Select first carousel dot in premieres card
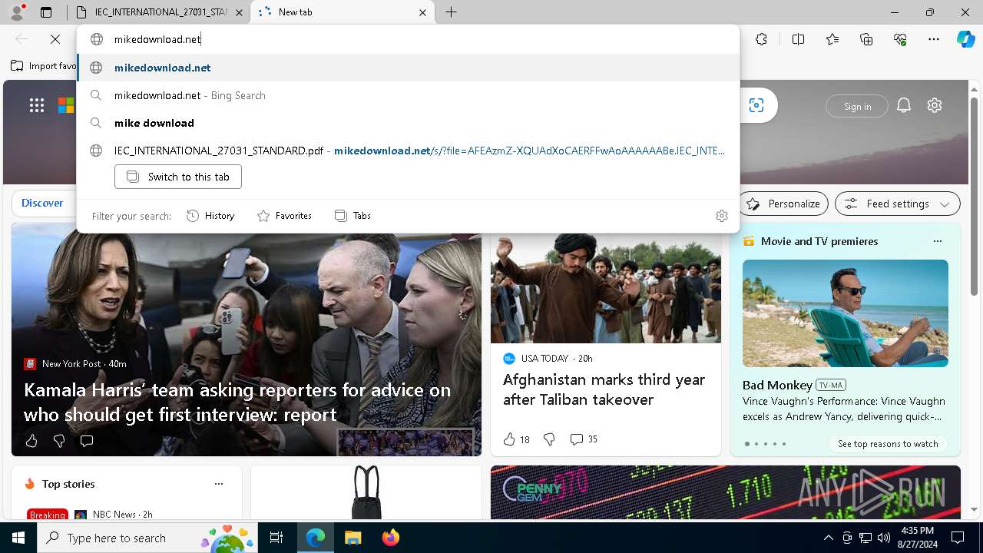983x553 pixels. [747, 444]
